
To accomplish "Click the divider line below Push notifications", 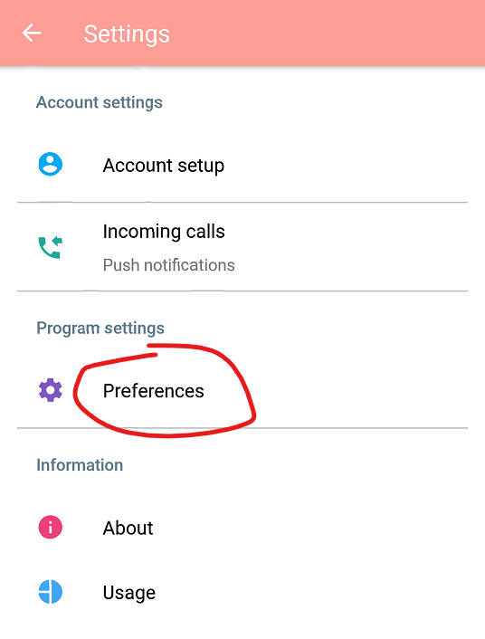I will [x=242, y=291].
